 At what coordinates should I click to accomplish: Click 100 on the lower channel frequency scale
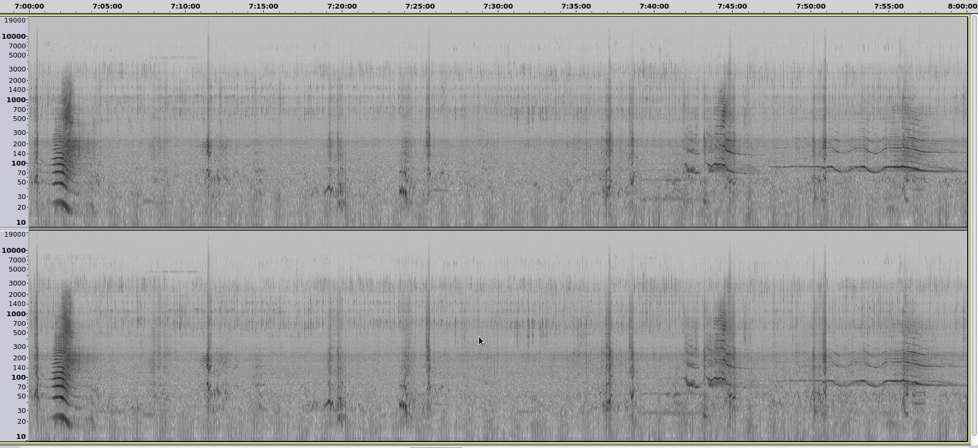[18, 378]
